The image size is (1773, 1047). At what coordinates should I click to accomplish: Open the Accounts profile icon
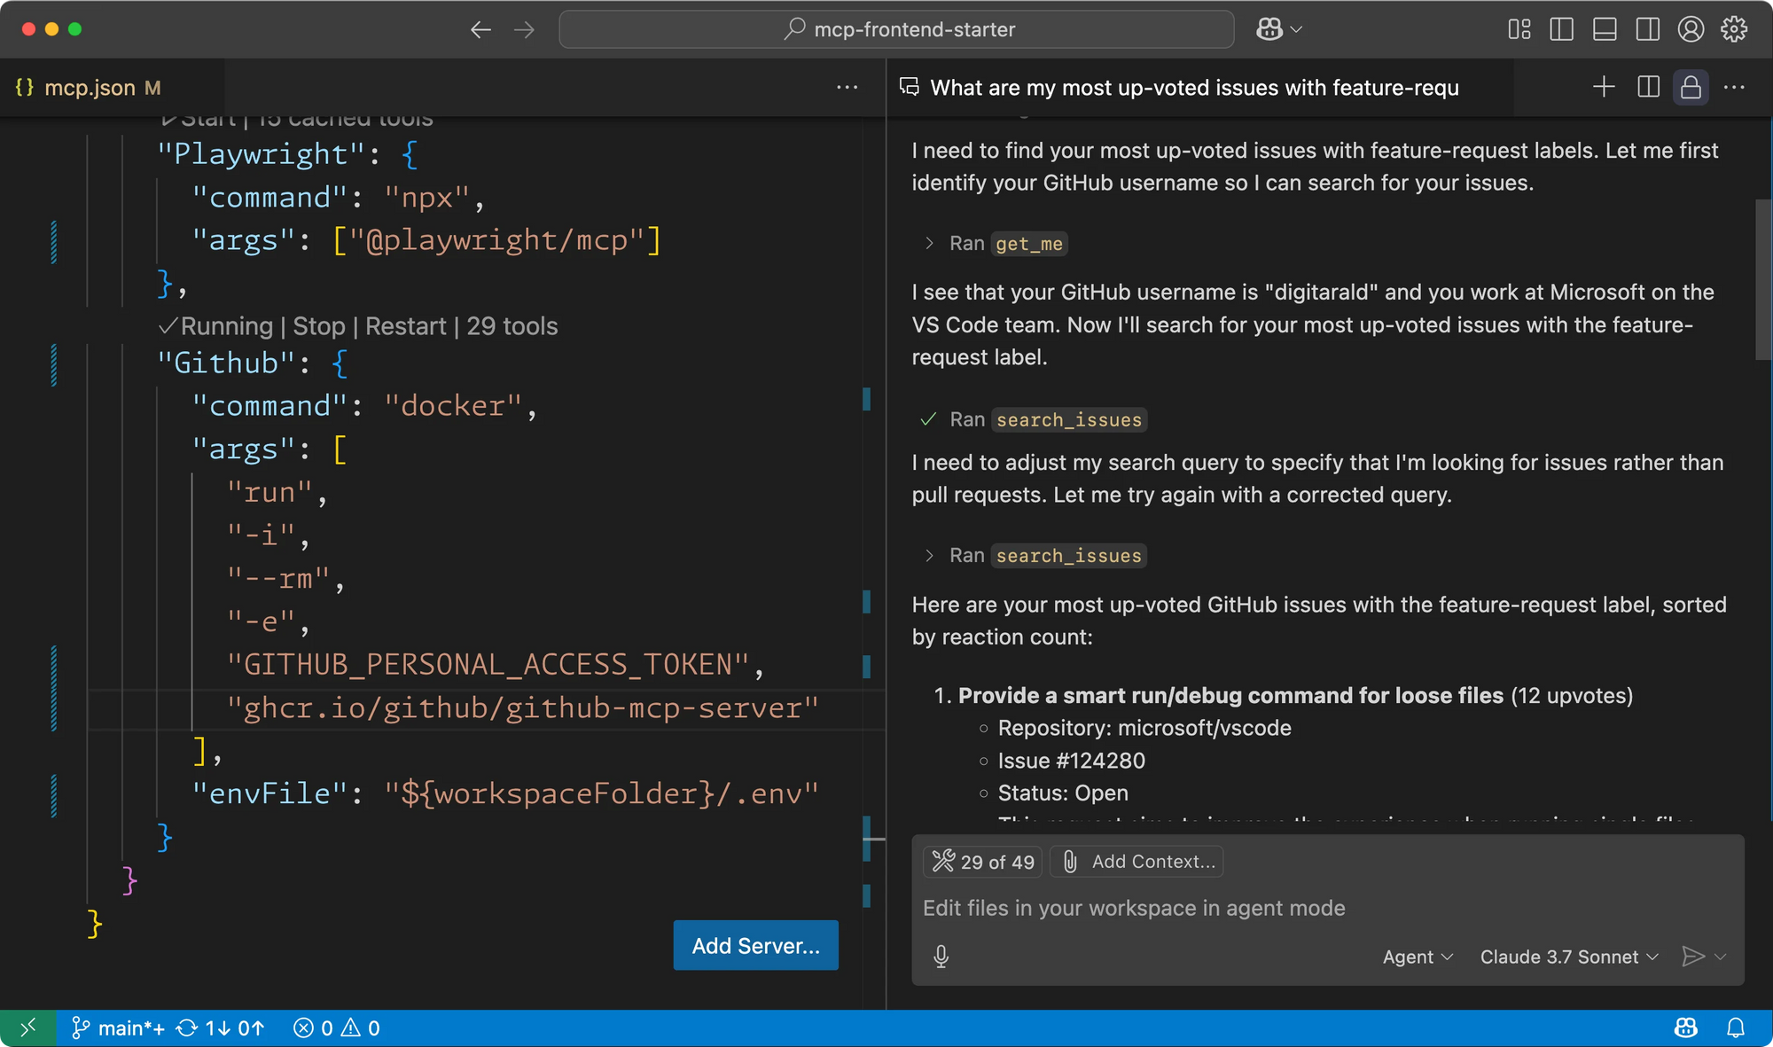(1691, 29)
